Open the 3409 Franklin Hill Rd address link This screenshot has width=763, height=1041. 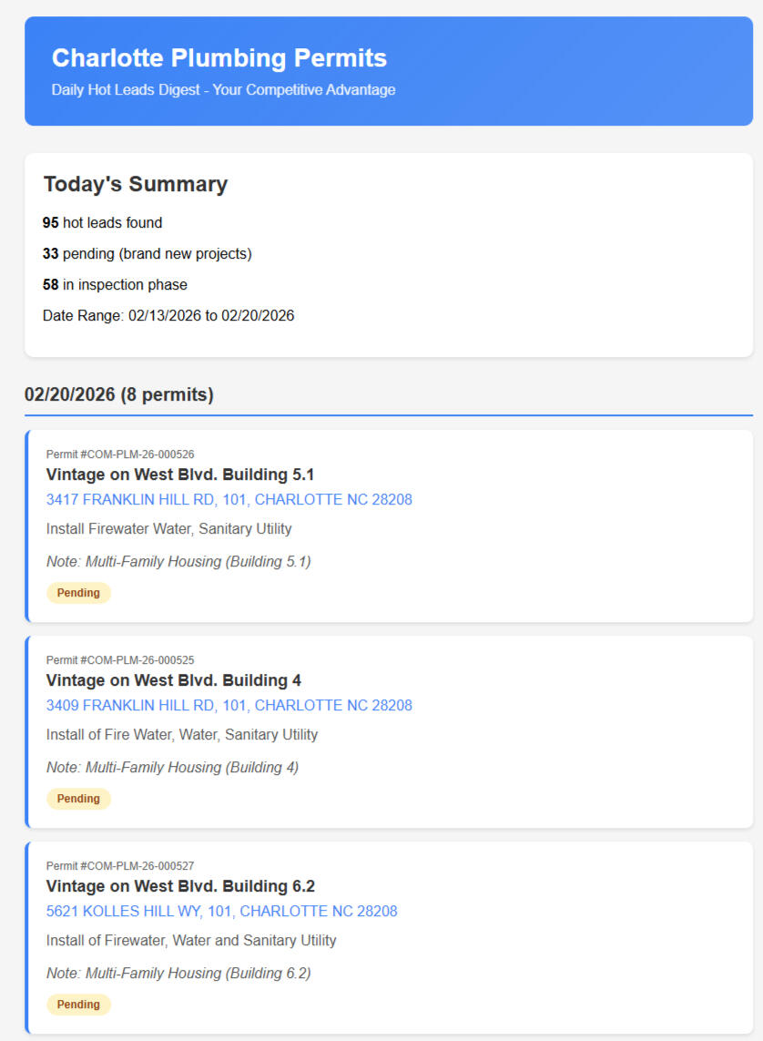click(x=229, y=706)
